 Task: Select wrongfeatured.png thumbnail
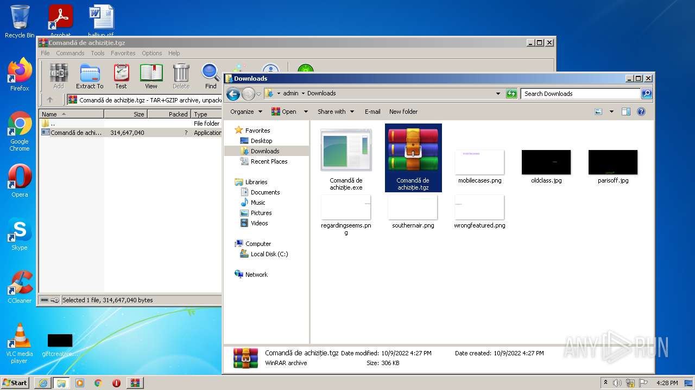click(479, 212)
